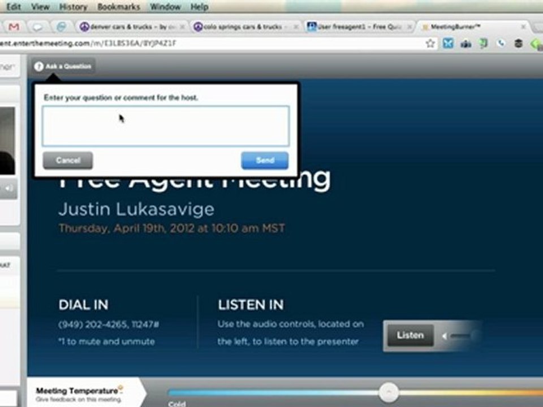Switch to the Gmail pinned tab
543x407 pixels.
pos(14,27)
